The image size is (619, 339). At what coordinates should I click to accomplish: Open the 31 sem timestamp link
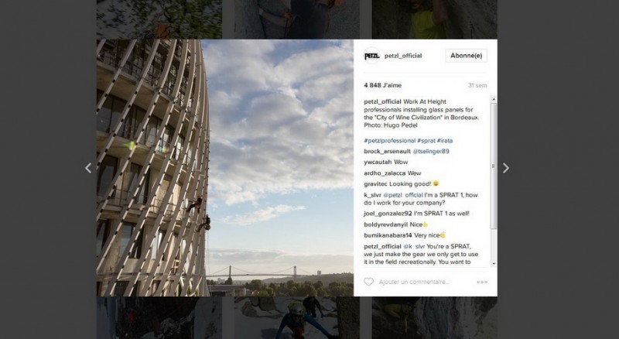pos(477,85)
